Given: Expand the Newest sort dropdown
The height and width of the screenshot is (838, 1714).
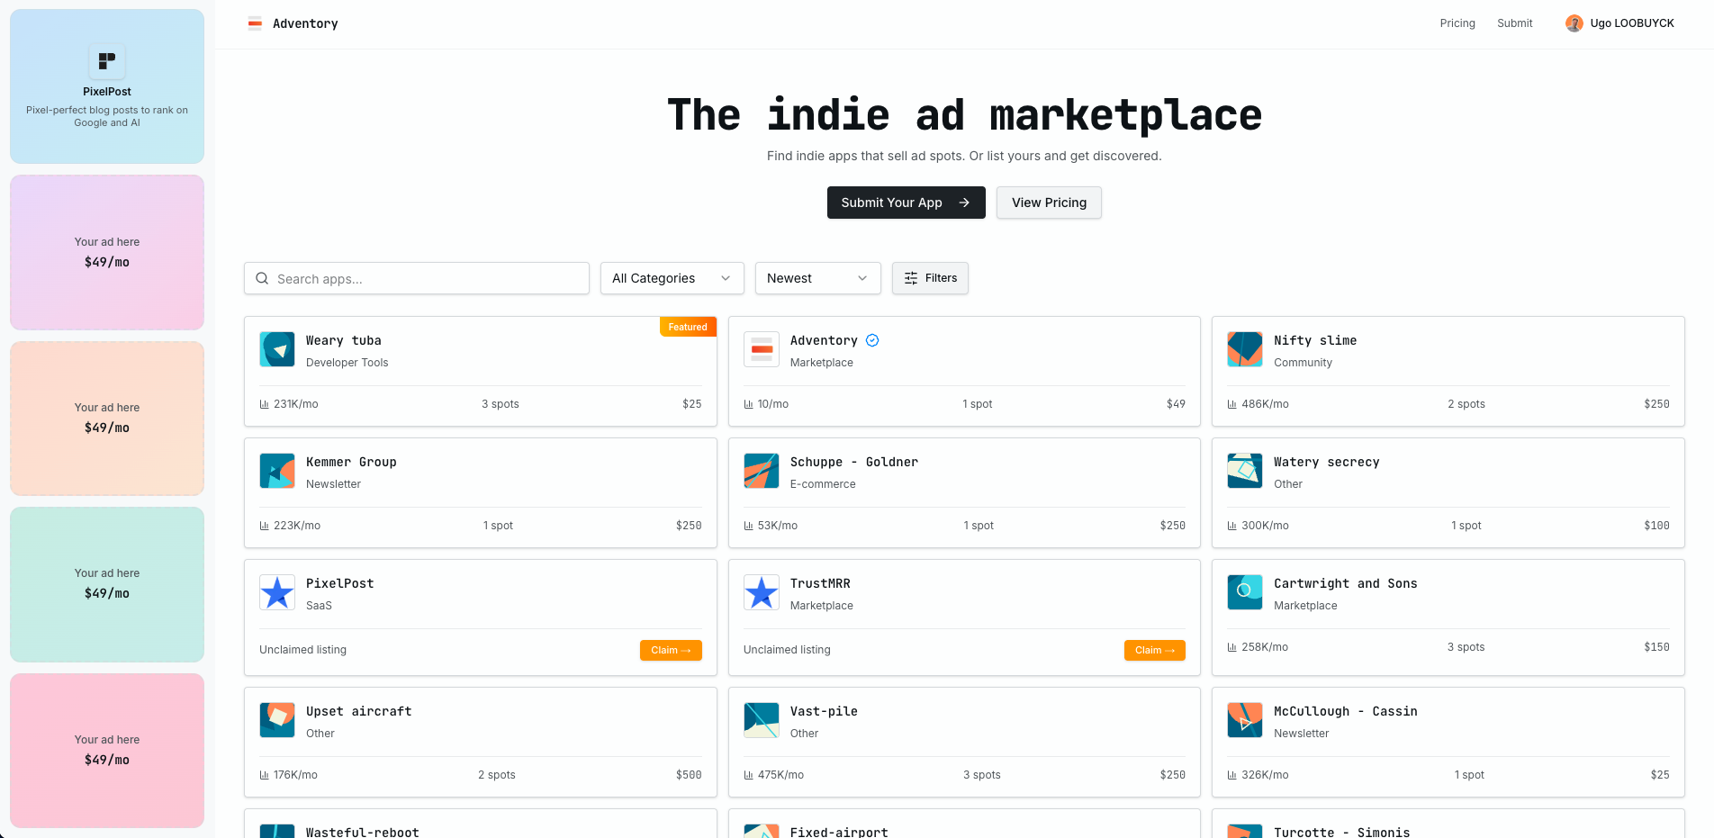Looking at the screenshot, I should point(817,278).
